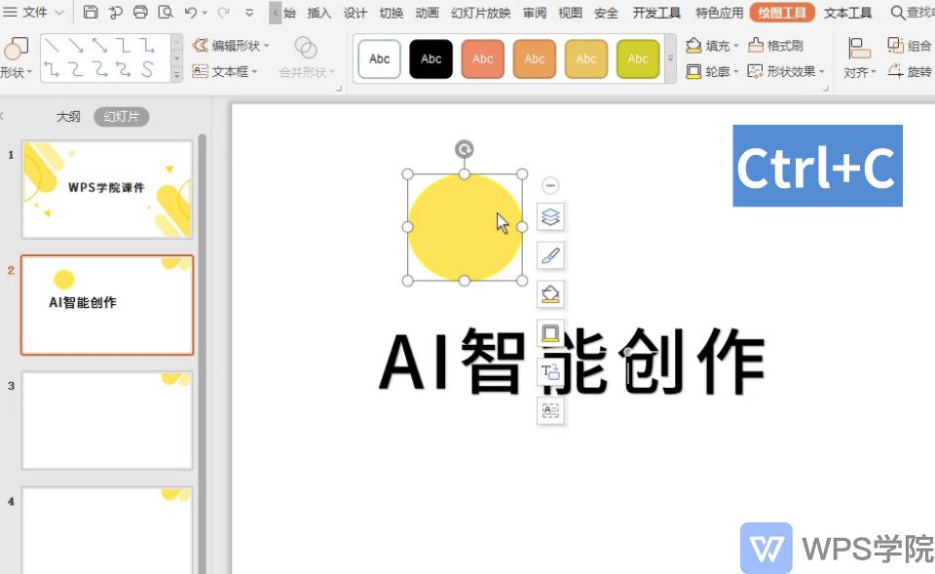The image size is (935, 574).
Task: Click the Undo arrow icon
Action: 191,13
